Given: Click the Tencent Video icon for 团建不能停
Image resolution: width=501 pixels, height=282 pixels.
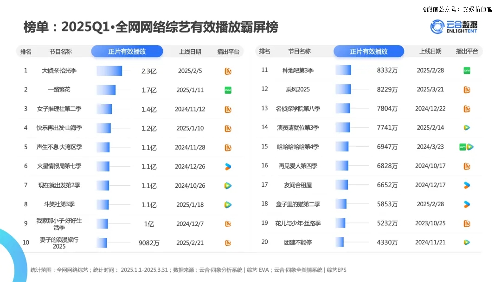Looking at the screenshot, I should [x=467, y=242].
